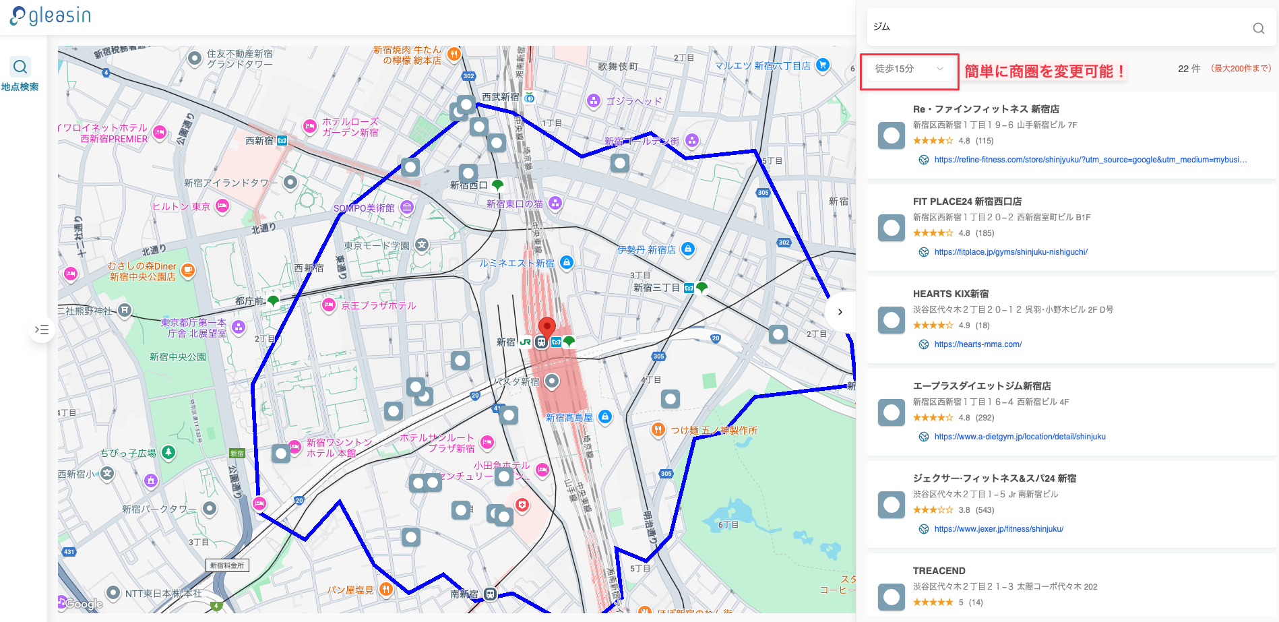Click the ヒルトン東京 hotel pin
The width and height of the screenshot is (1279, 622).
tap(222, 206)
